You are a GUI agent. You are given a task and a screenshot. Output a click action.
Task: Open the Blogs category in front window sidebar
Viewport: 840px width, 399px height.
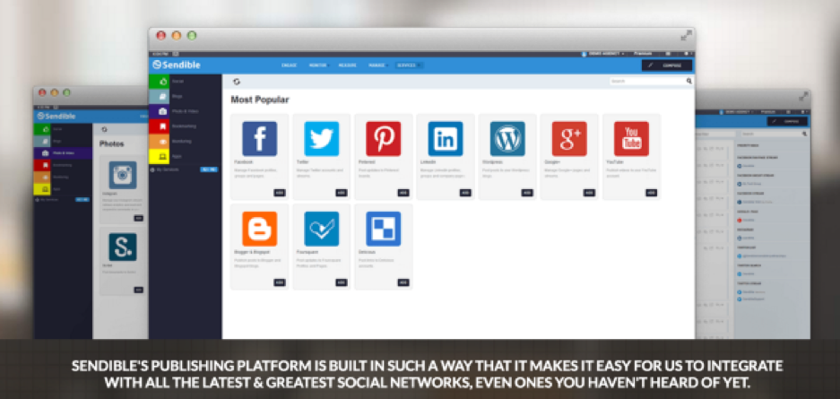coord(185,97)
